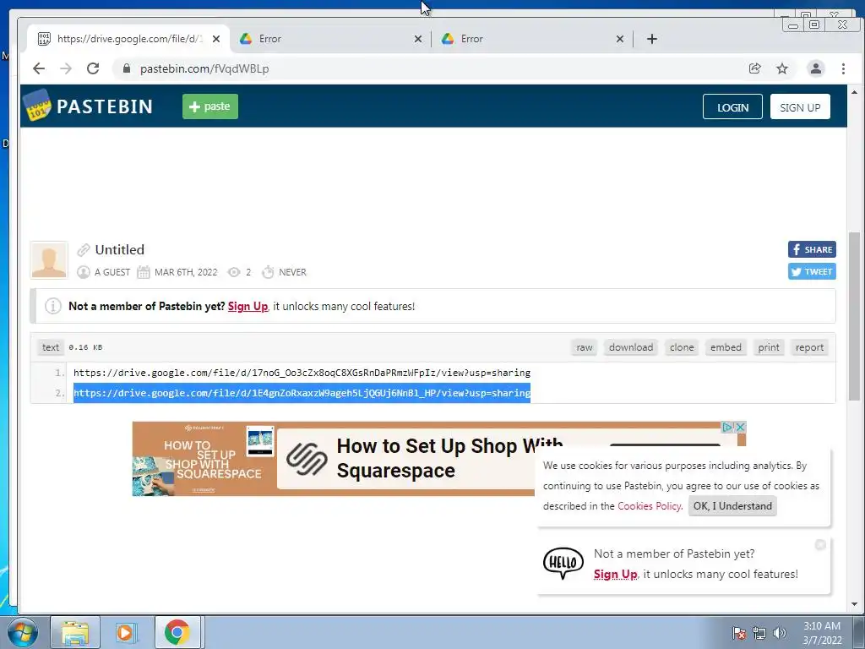Go back to the previous page

click(39, 68)
